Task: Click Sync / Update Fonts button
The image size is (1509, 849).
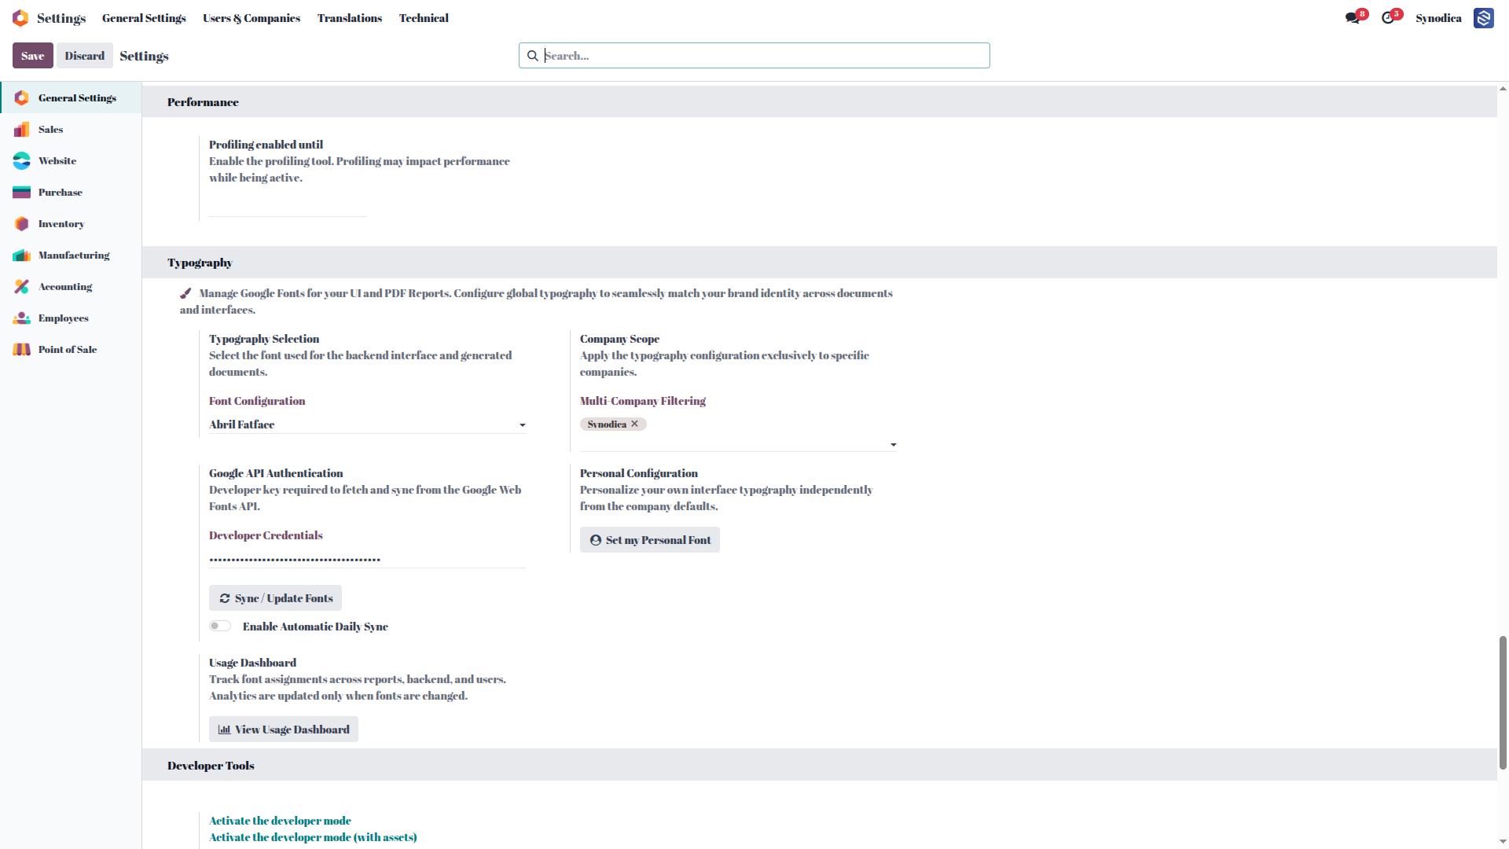Action: pos(275,598)
